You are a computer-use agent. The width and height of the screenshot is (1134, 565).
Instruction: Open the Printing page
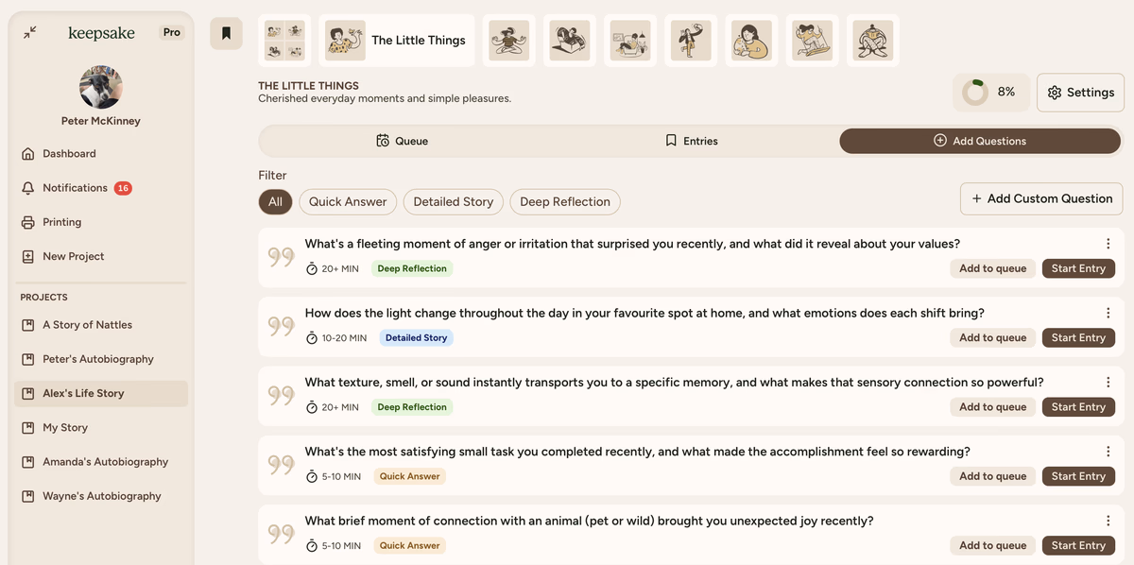[61, 222]
